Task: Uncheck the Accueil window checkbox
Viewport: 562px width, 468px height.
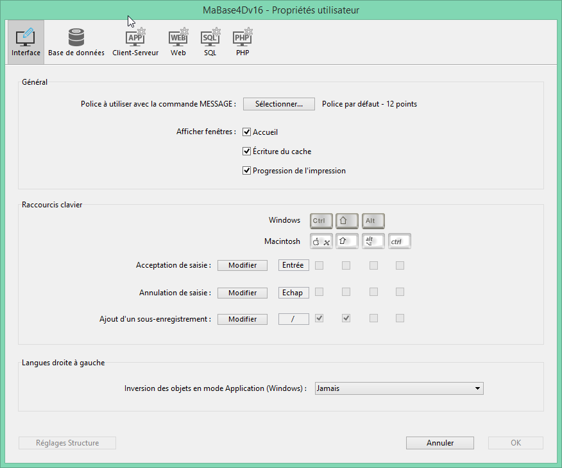Action: click(246, 132)
